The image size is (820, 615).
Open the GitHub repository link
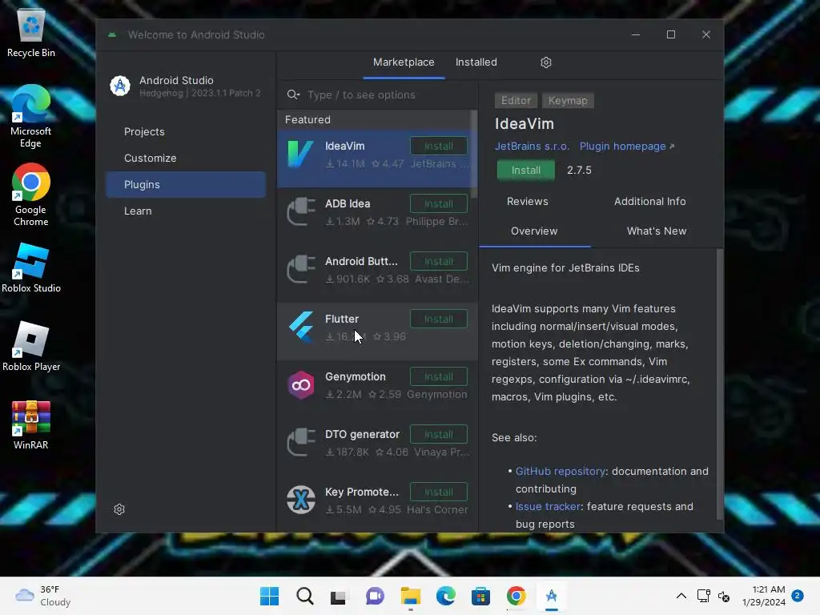(x=560, y=471)
